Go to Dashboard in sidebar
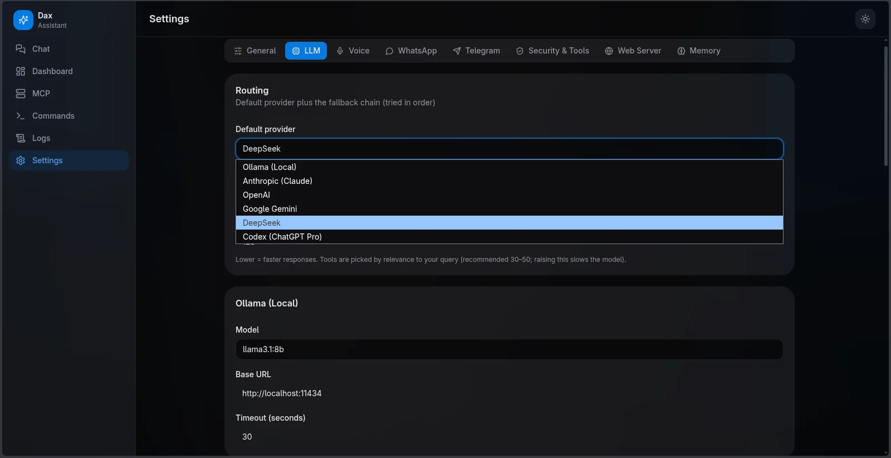891x458 pixels. [68, 71]
